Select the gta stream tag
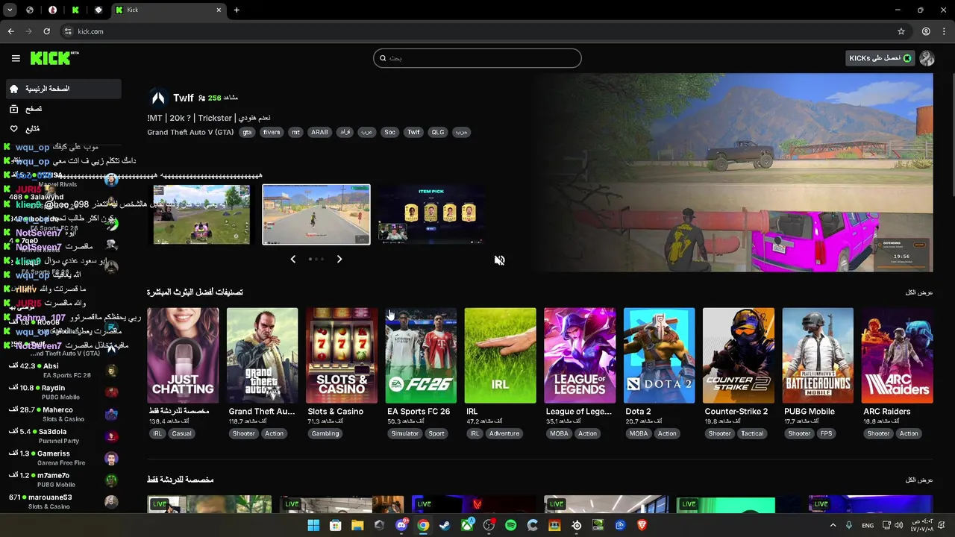 247,132
